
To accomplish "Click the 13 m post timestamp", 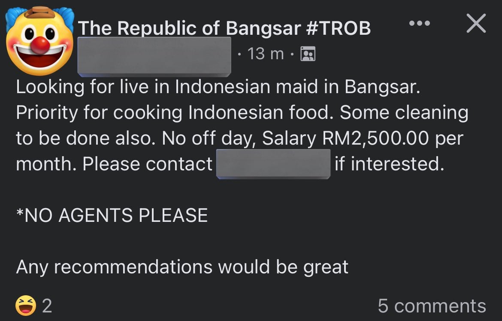I will coord(266,54).
